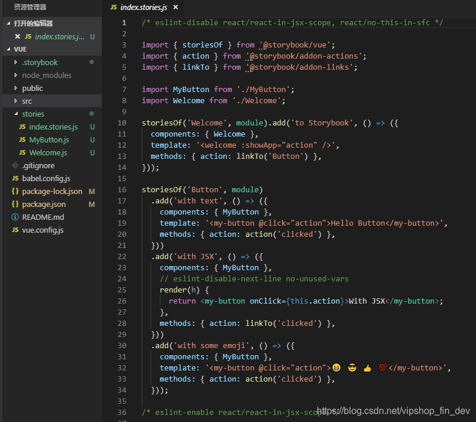
Task: Click the thumbs up emoji on line 32
Action: 367,368
